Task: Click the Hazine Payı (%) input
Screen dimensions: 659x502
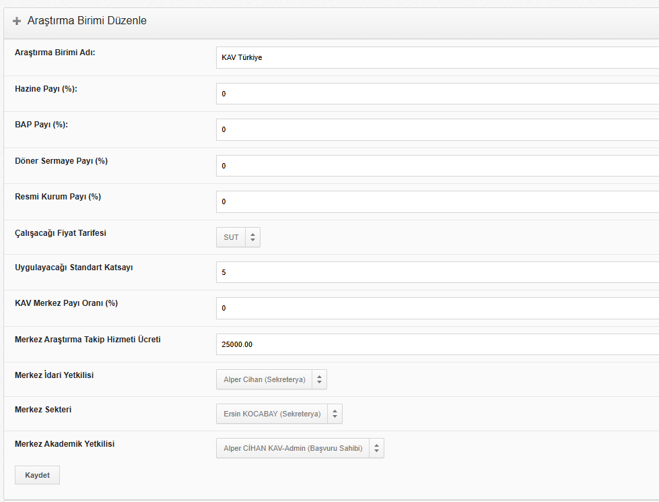Action: (x=438, y=94)
